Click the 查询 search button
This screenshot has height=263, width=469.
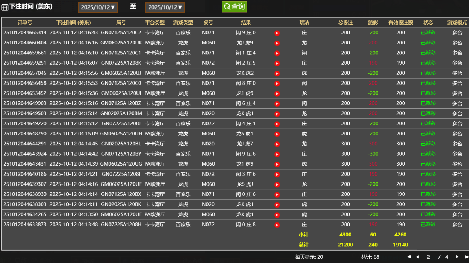234,7
